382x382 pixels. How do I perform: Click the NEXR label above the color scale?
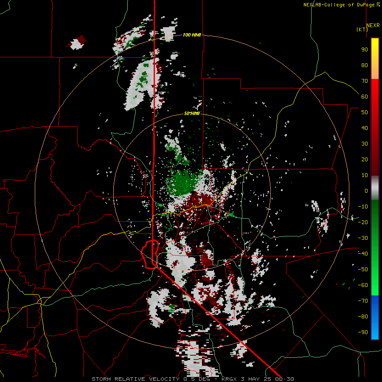pyautogui.click(x=373, y=25)
